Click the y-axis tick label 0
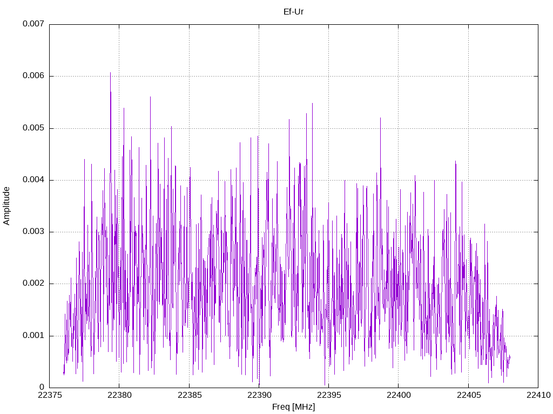The width and height of the screenshot is (553, 414). pos(42,387)
